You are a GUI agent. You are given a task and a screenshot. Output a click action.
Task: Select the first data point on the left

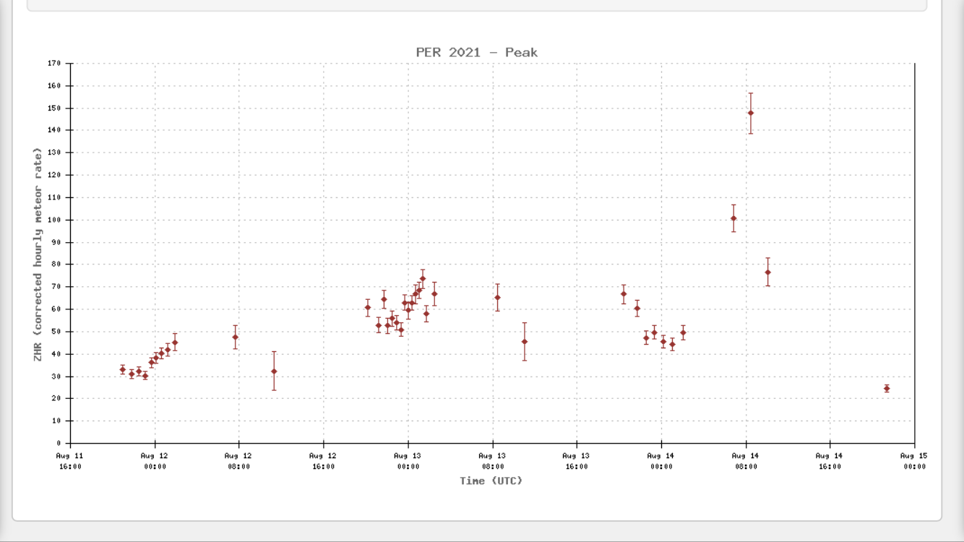122,369
